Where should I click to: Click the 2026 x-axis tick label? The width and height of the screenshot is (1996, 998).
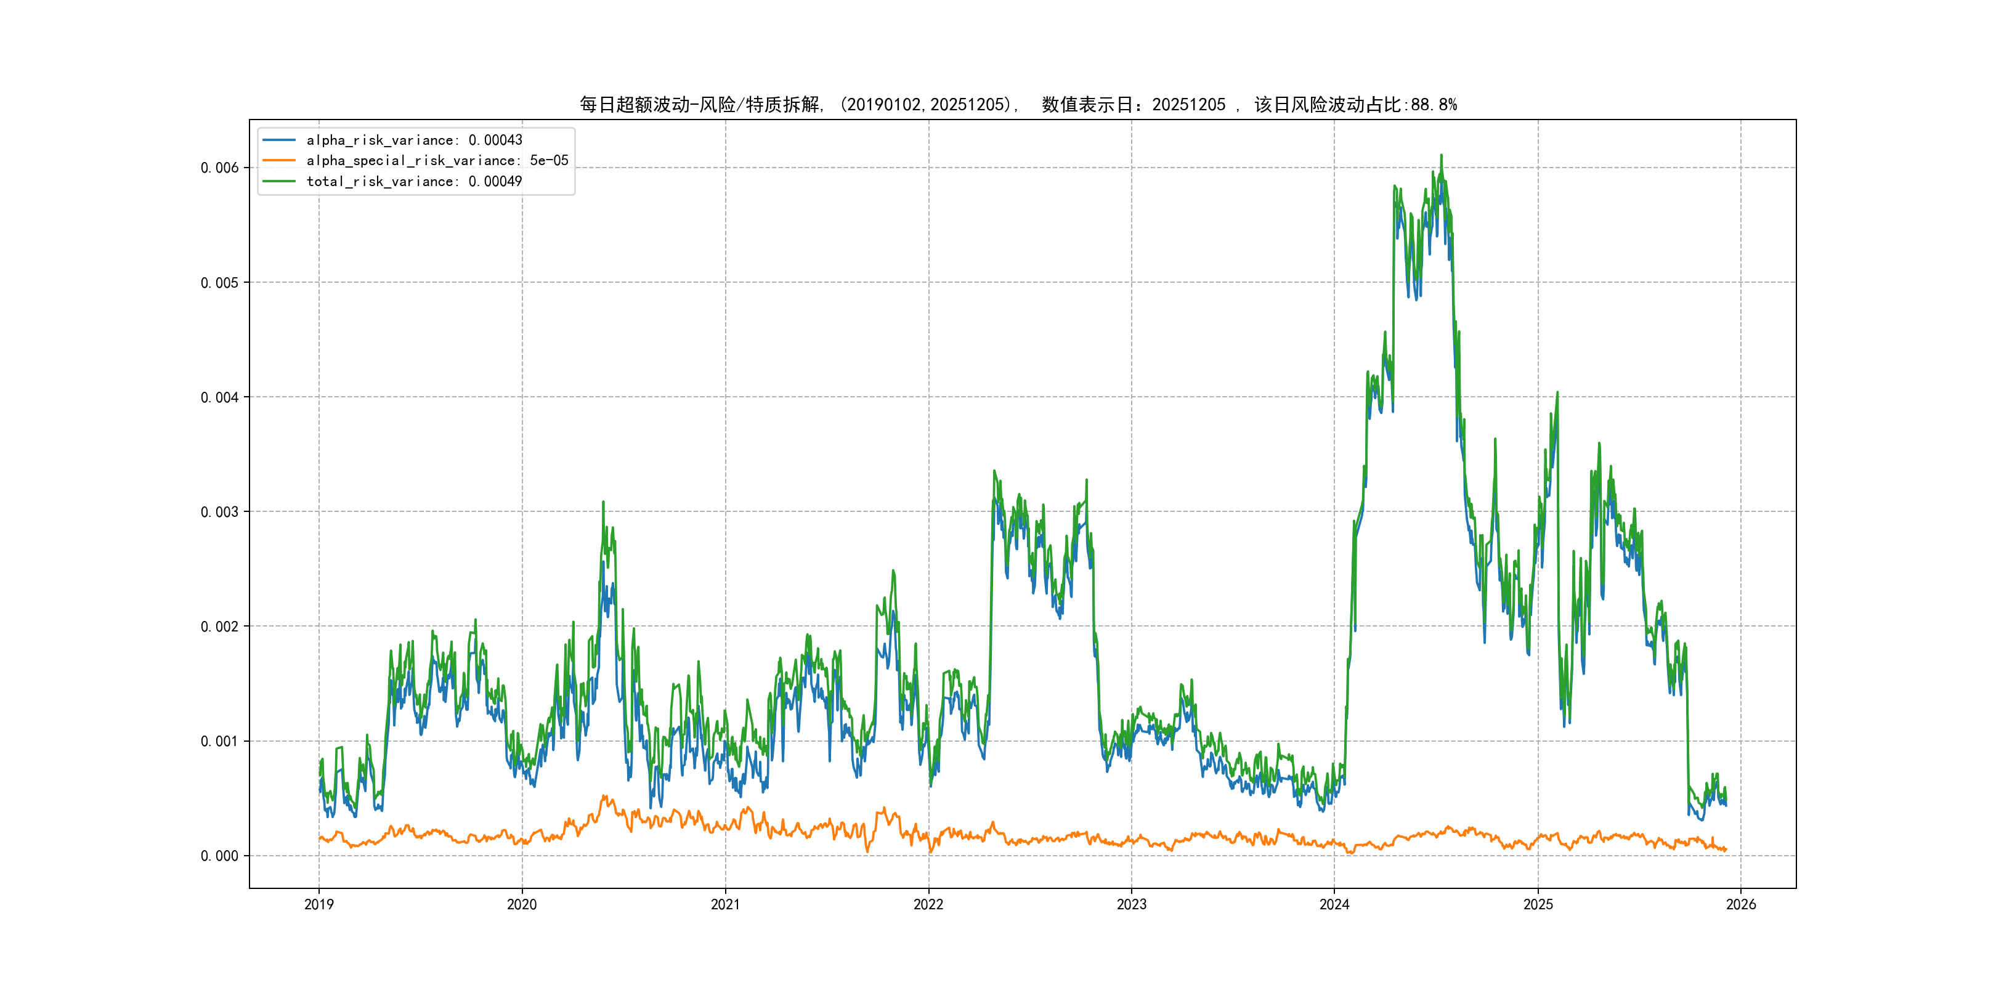1741,904
